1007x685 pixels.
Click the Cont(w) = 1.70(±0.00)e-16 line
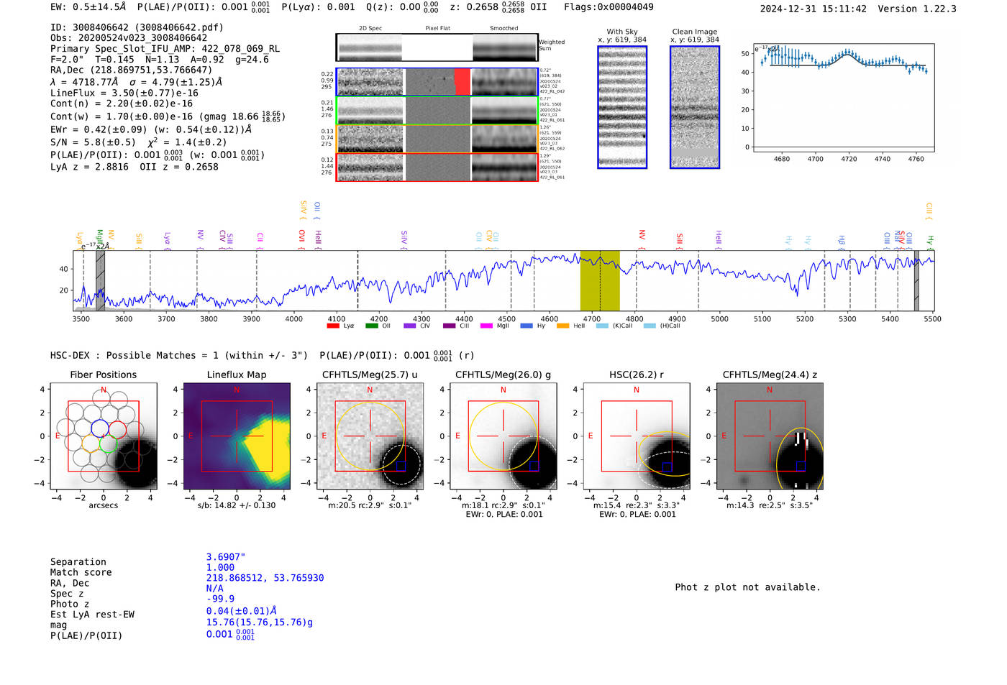[x=167, y=116]
